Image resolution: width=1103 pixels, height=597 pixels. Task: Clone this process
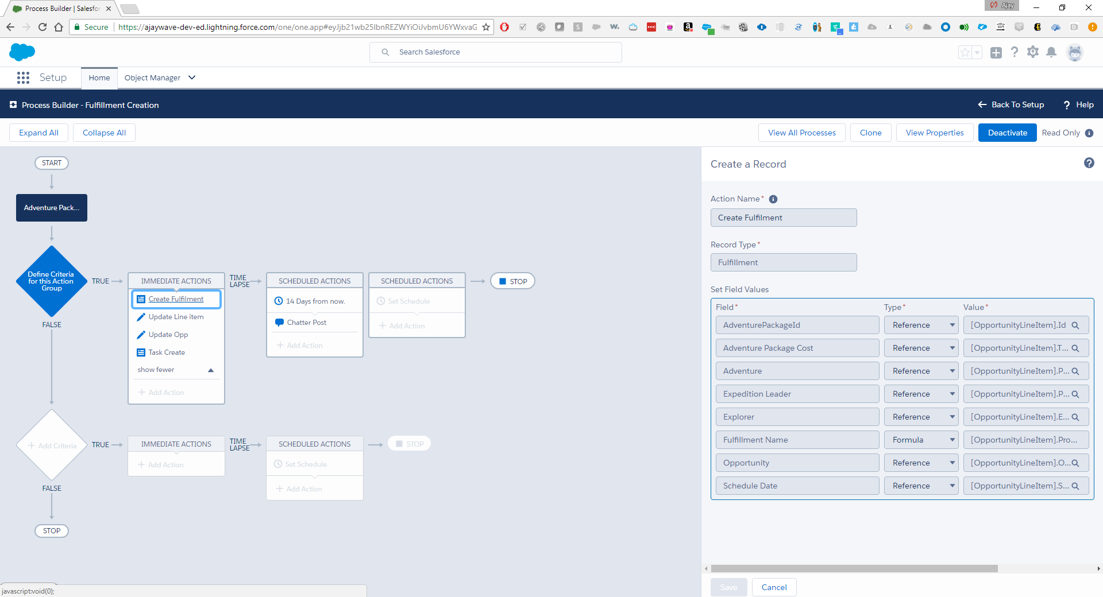pos(871,133)
